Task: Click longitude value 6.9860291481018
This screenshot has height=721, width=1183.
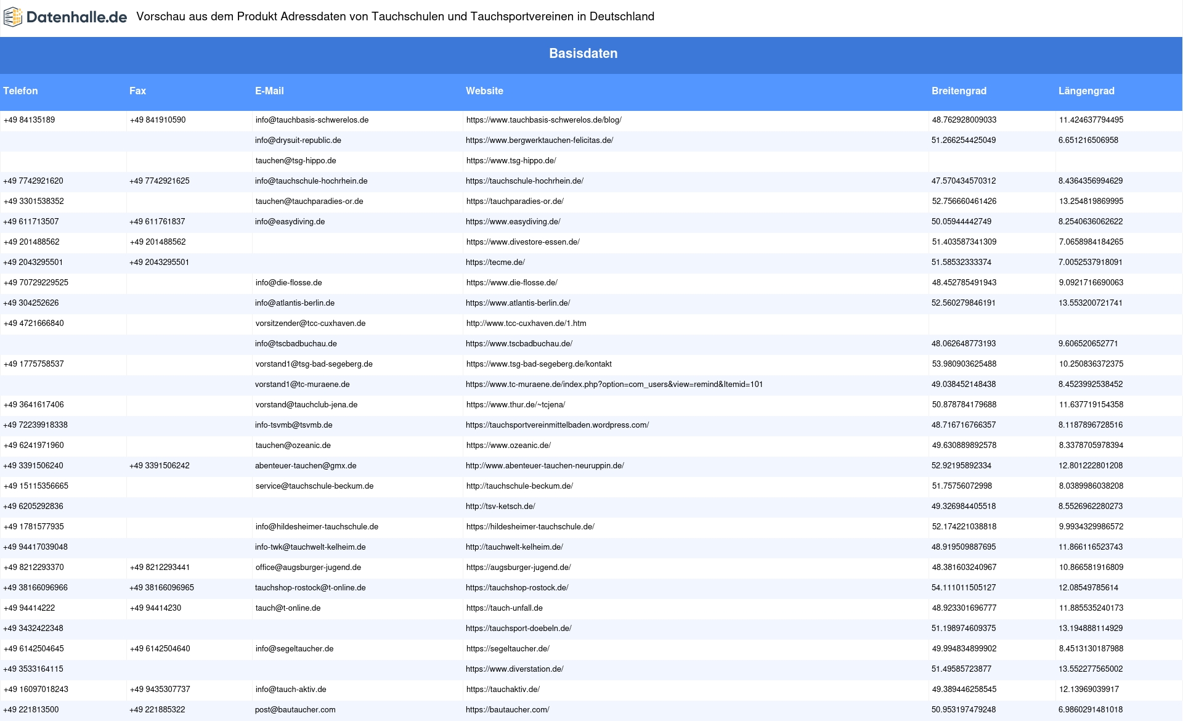Action: [x=1091, y=710]
